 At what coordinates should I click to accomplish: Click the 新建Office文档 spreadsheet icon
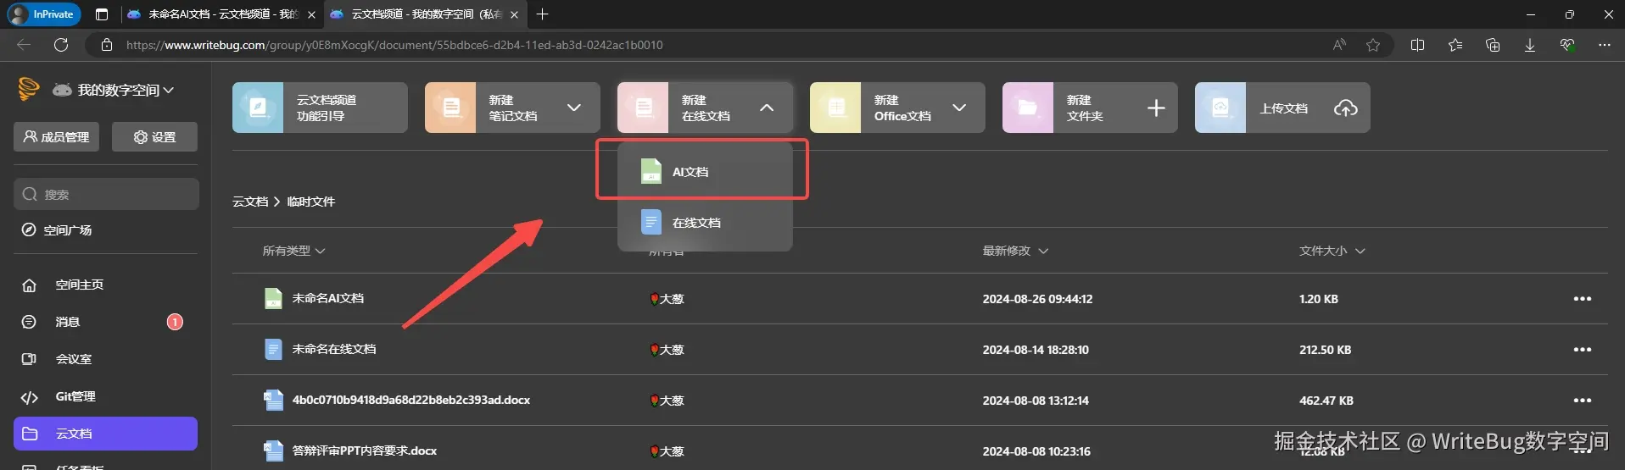point(835,108)
